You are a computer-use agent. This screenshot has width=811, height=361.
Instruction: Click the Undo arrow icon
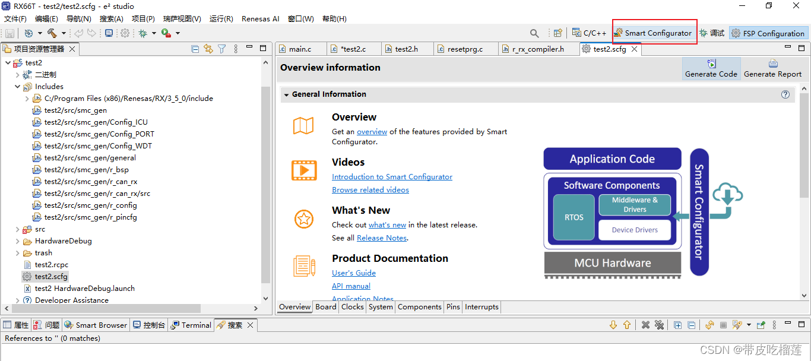pos(79,33)
